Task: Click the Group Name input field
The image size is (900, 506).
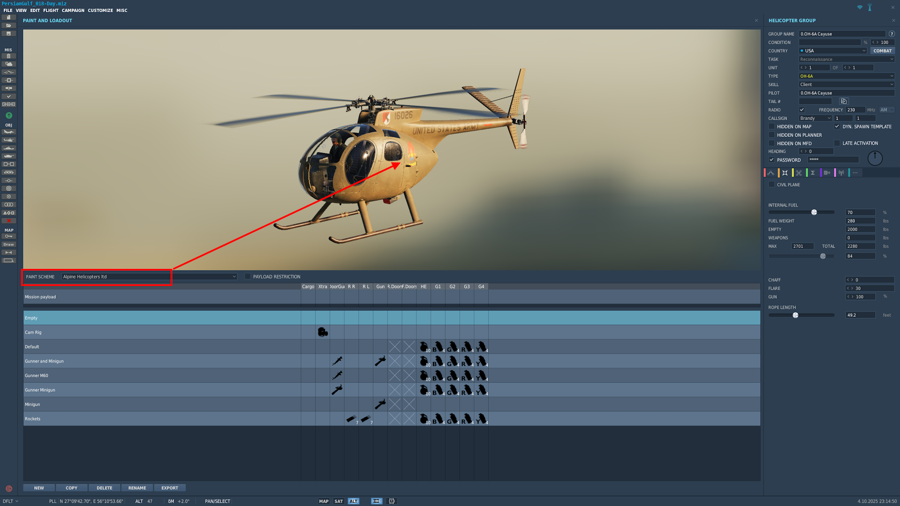Action: [842, 34]
